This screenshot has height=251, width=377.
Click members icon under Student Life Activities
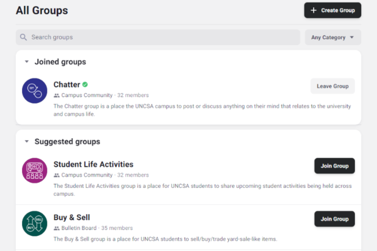click(x=56, y=175)
